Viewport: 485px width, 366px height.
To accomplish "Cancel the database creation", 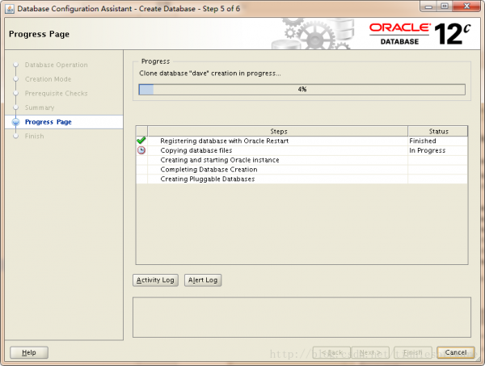I will pyautogui.click(x=456, y=352).
